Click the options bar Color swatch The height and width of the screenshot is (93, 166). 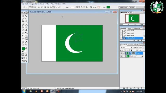click(x=108, y=7)
